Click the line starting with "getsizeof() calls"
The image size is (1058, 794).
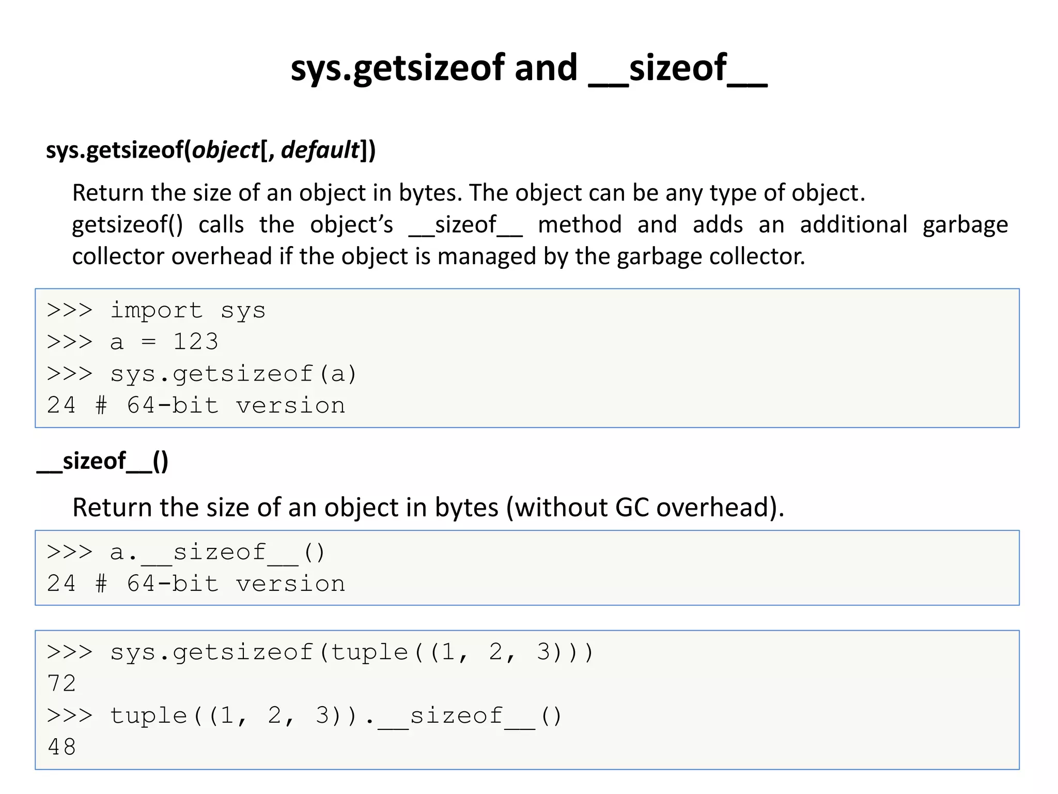(540, 225)
